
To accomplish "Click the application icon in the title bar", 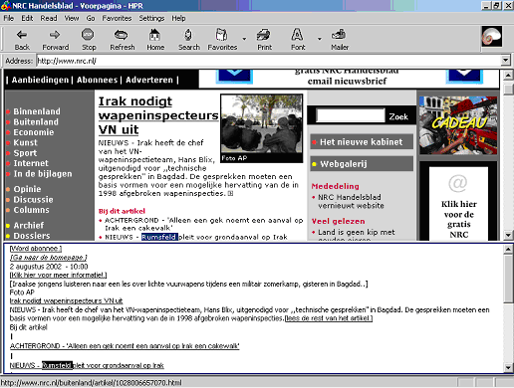I will [5, 6].
